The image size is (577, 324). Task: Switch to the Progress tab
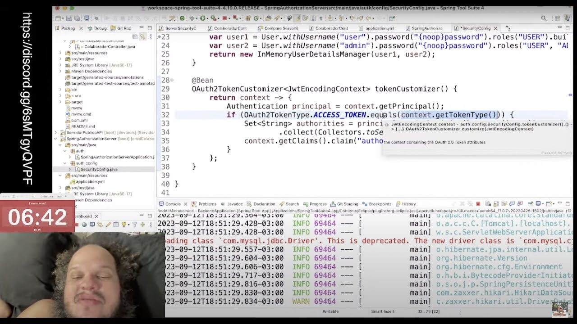(x=314, y=204)
